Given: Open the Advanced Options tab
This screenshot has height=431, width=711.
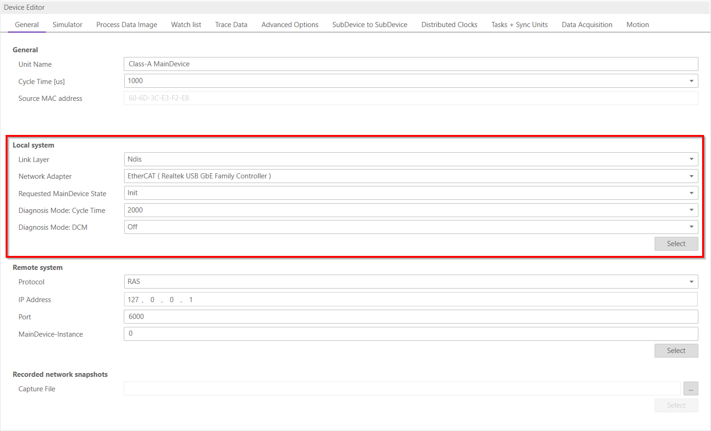Looking at the screenshot, I should (x=289, y=25).
